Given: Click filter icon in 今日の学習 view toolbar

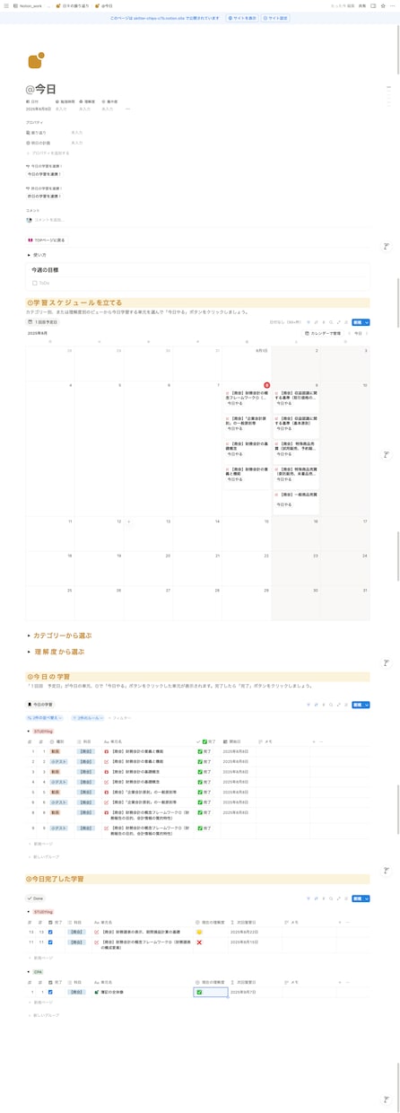Looking at the screenshot, I should (309, 705).
